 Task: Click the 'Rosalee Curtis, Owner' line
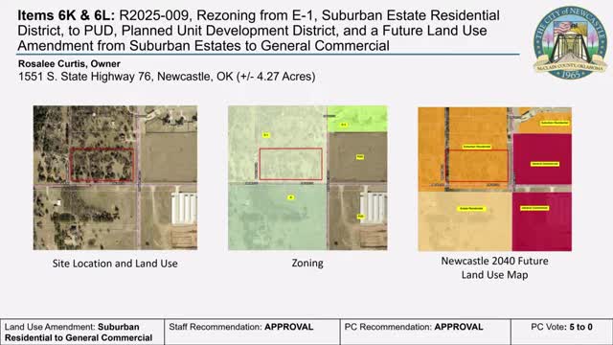pyautogui.click(x=69, y=64)
